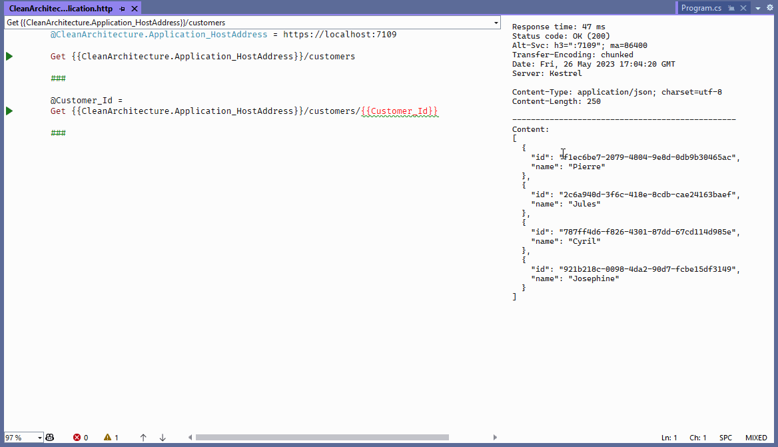Run the GET customer by Customer_Id request
This screenshot has height=447, width=778.
tap(9, 111)
